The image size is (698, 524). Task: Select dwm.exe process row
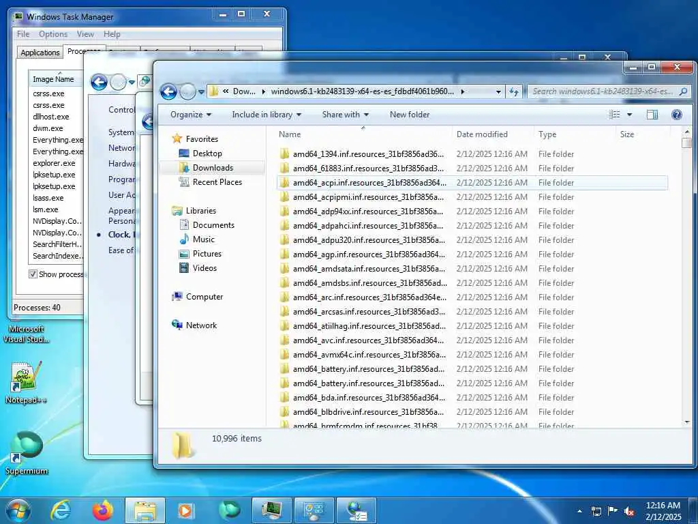point(48,128)
